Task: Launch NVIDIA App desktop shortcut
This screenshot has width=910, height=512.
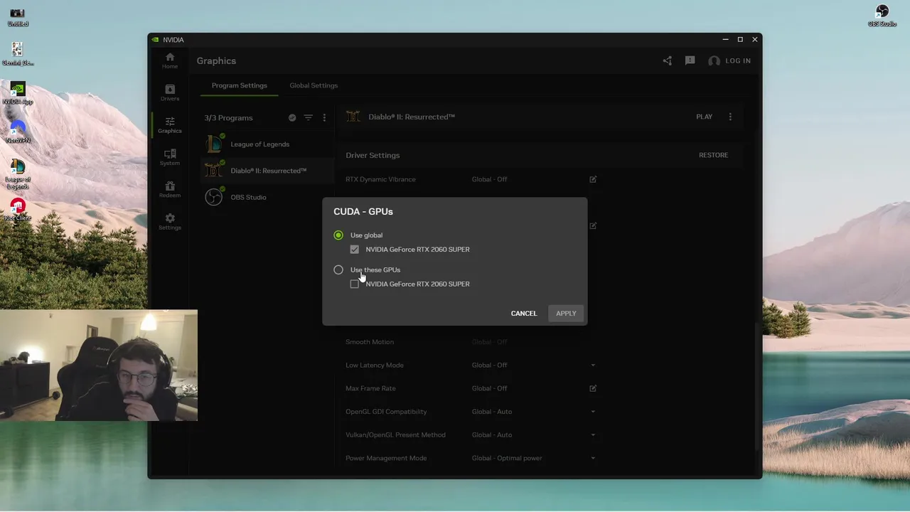Action: point(18,93)
